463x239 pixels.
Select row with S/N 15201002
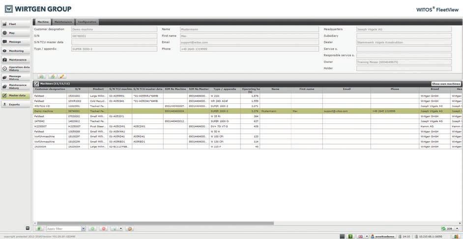coord(247,96)
